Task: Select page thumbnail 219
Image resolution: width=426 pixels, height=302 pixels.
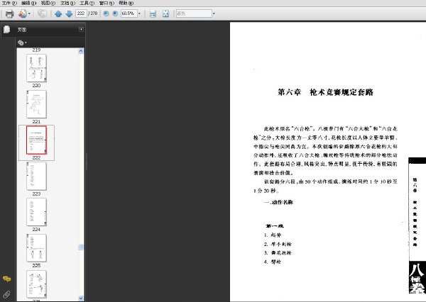Action: point(36,68)
